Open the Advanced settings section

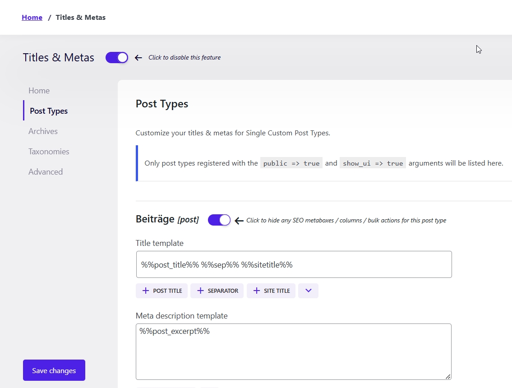46,172
